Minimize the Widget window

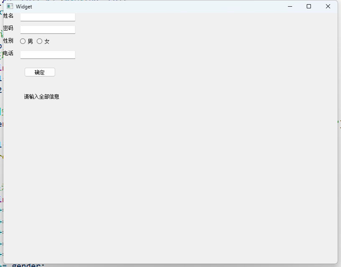290,7
